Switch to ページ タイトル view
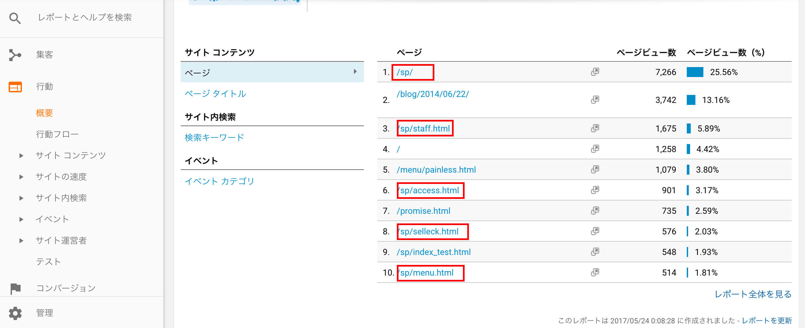Image resolution: width=805 pixels, height=328 pixels. (x=215, y=94)
